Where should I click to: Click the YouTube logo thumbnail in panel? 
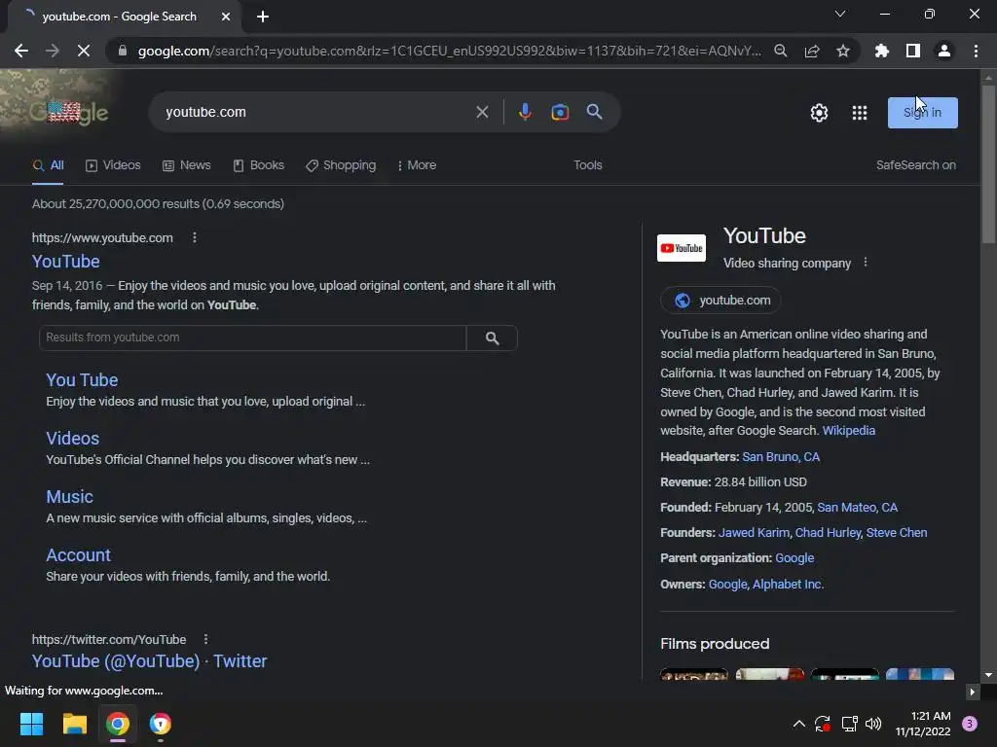click(x=681, y=248)
